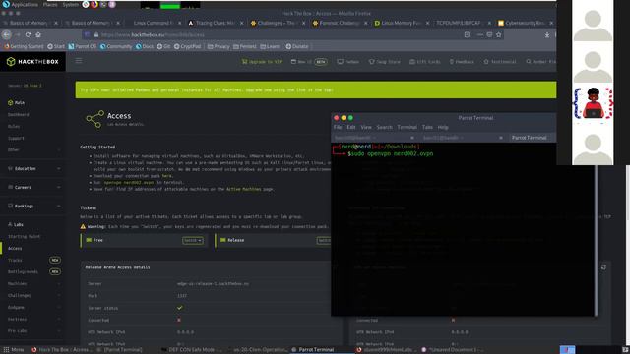The width and height of the screenshot is (630, 354).
Task: Open the Firefox downloads arrow icon
Action: pos(547,35)
